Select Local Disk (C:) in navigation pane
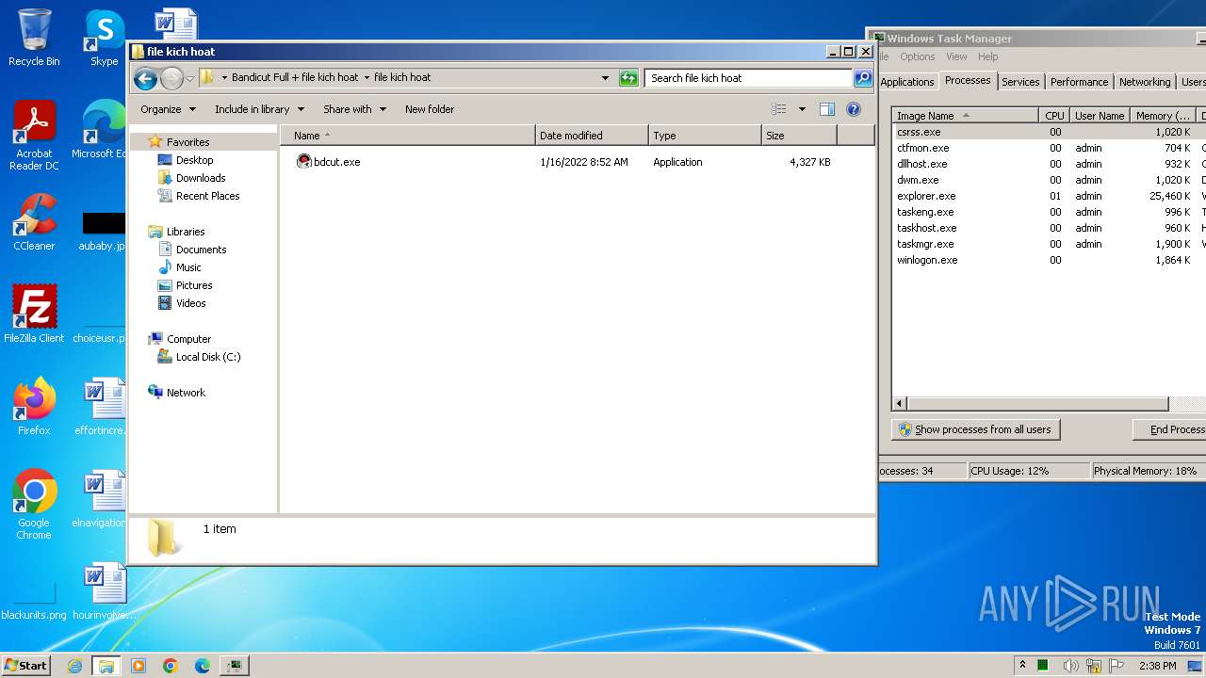The height and width of the screenshot is (678, 1206). point(208,357)
